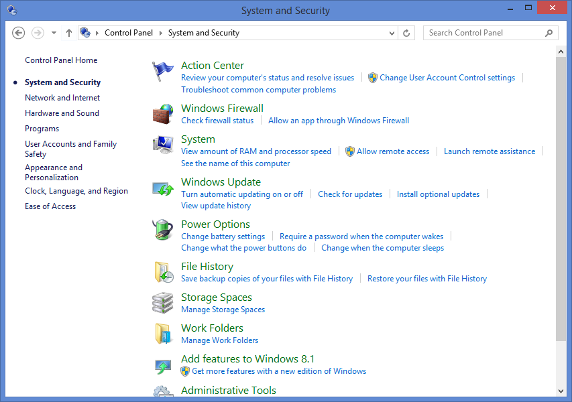Select Network and Internet in sidebar

click(x=62, y=97)
